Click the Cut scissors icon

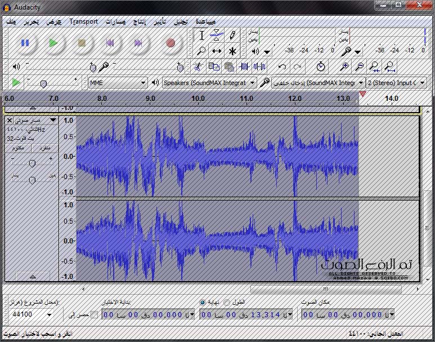198,66
